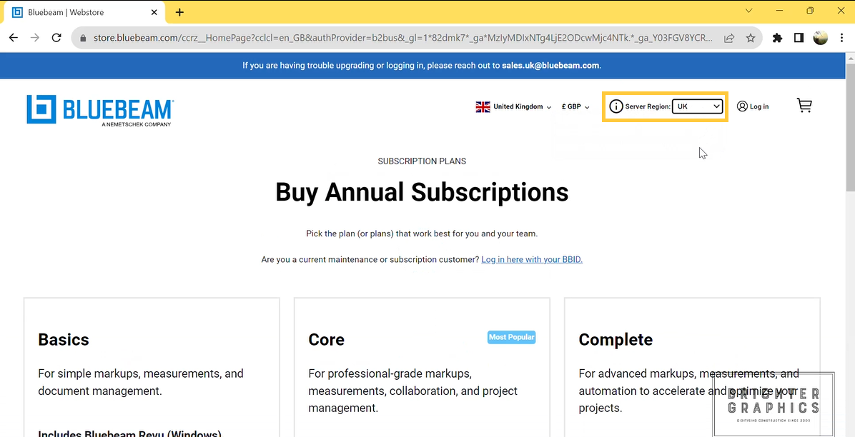Expand the United Kingdom country dropdown

tap(514, 106)
